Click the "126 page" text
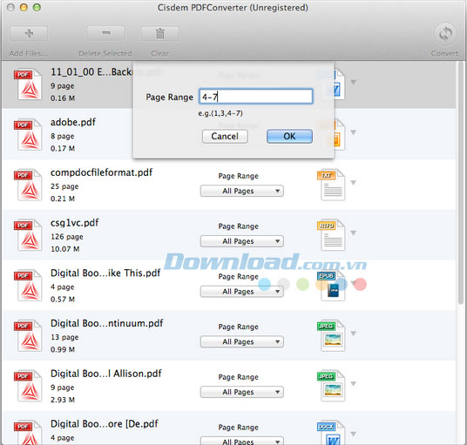Viewport: 467px width, 445px height. [67, 237]
